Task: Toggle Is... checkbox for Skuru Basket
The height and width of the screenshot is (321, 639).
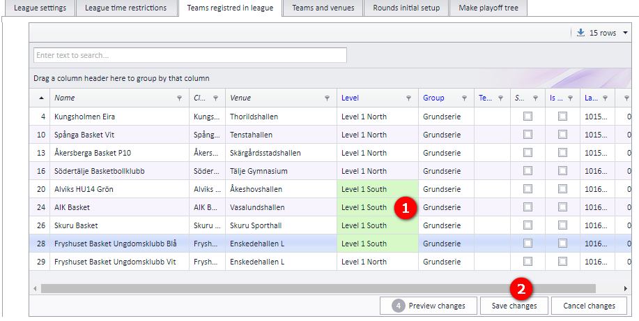Action: coord(563,225)
